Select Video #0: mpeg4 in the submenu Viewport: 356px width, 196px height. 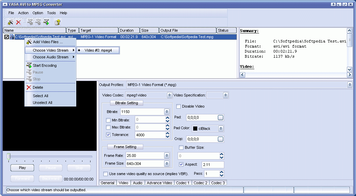(x=98, y=50)
